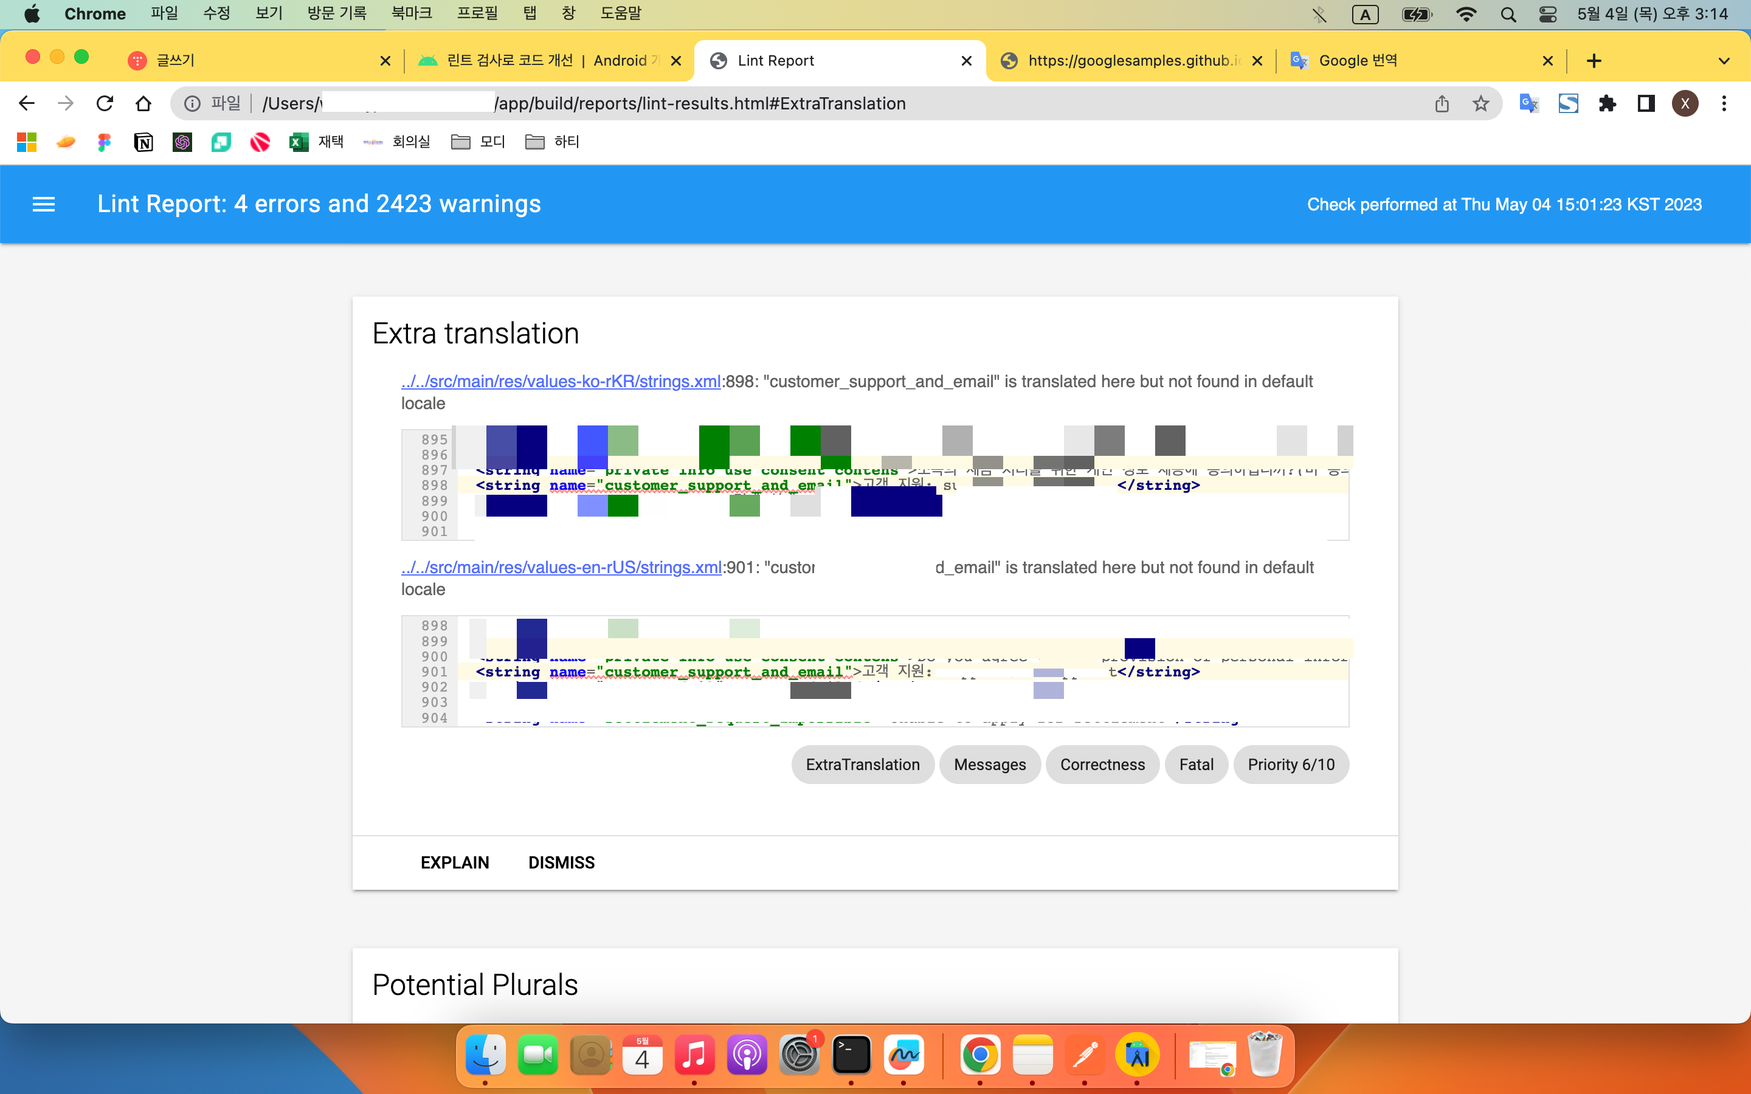Open the Notion bookmark icon
Screen dimensions: 1751x1094
(x=143, y=142)
